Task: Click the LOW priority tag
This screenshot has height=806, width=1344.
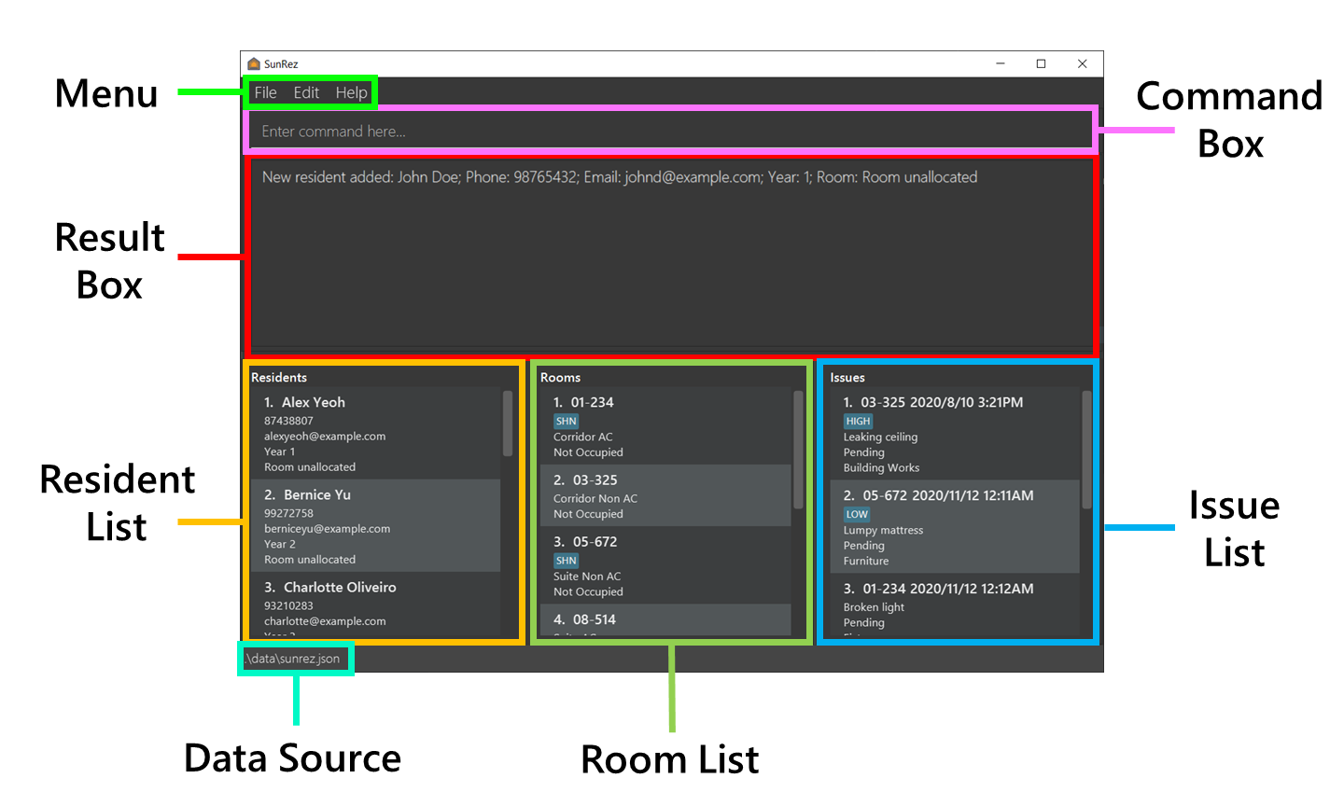Action: (x=857, y=515)
